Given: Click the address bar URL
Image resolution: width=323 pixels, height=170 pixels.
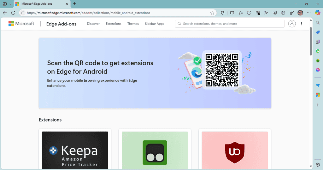Looking at the screenshot, I should click(x=88, y=13).
